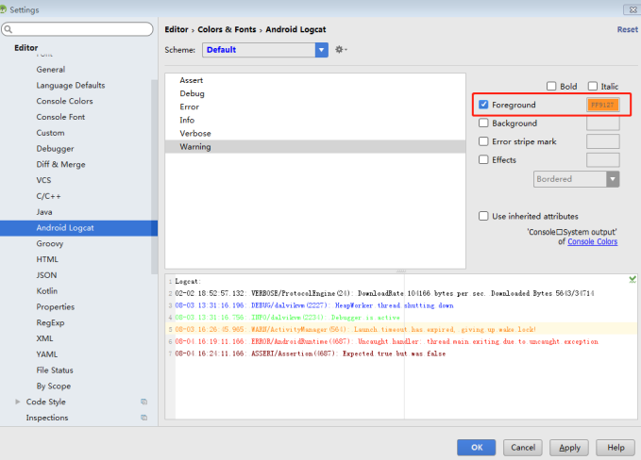The image size is (641, 460).
Task: Select General in the Editor tree
Action: coord(51,70)
